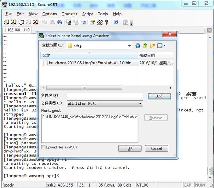This screenshot has height=188, width=214.
Task: Click the printer icon in toolbar
Action: (x=83, y=22)
